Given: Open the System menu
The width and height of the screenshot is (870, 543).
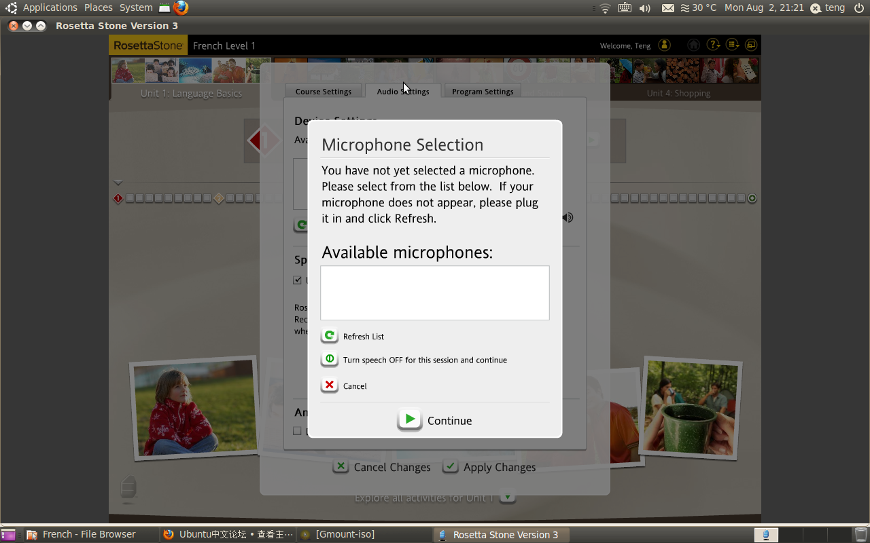Looking at the screenshot, I should pos(136,7).
